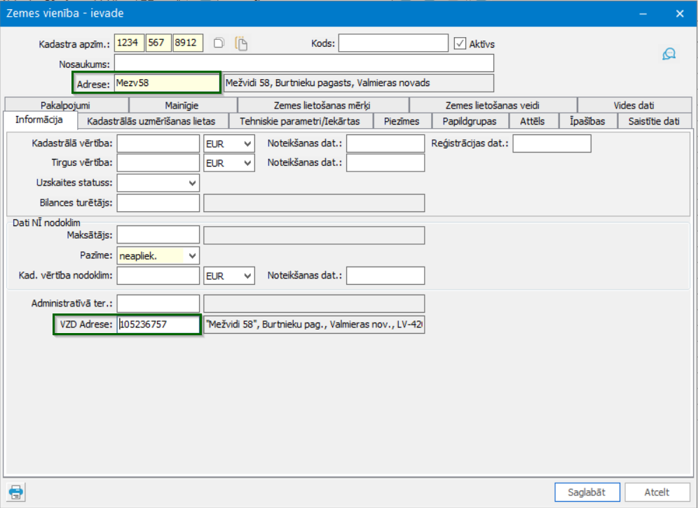
Task: Select the Informācija tab
Action: click(x=40, y=120)
